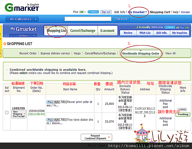The image size is (192, 149).
Task: Click the TAIWAN address cell
Action: (x=145, y=112)
